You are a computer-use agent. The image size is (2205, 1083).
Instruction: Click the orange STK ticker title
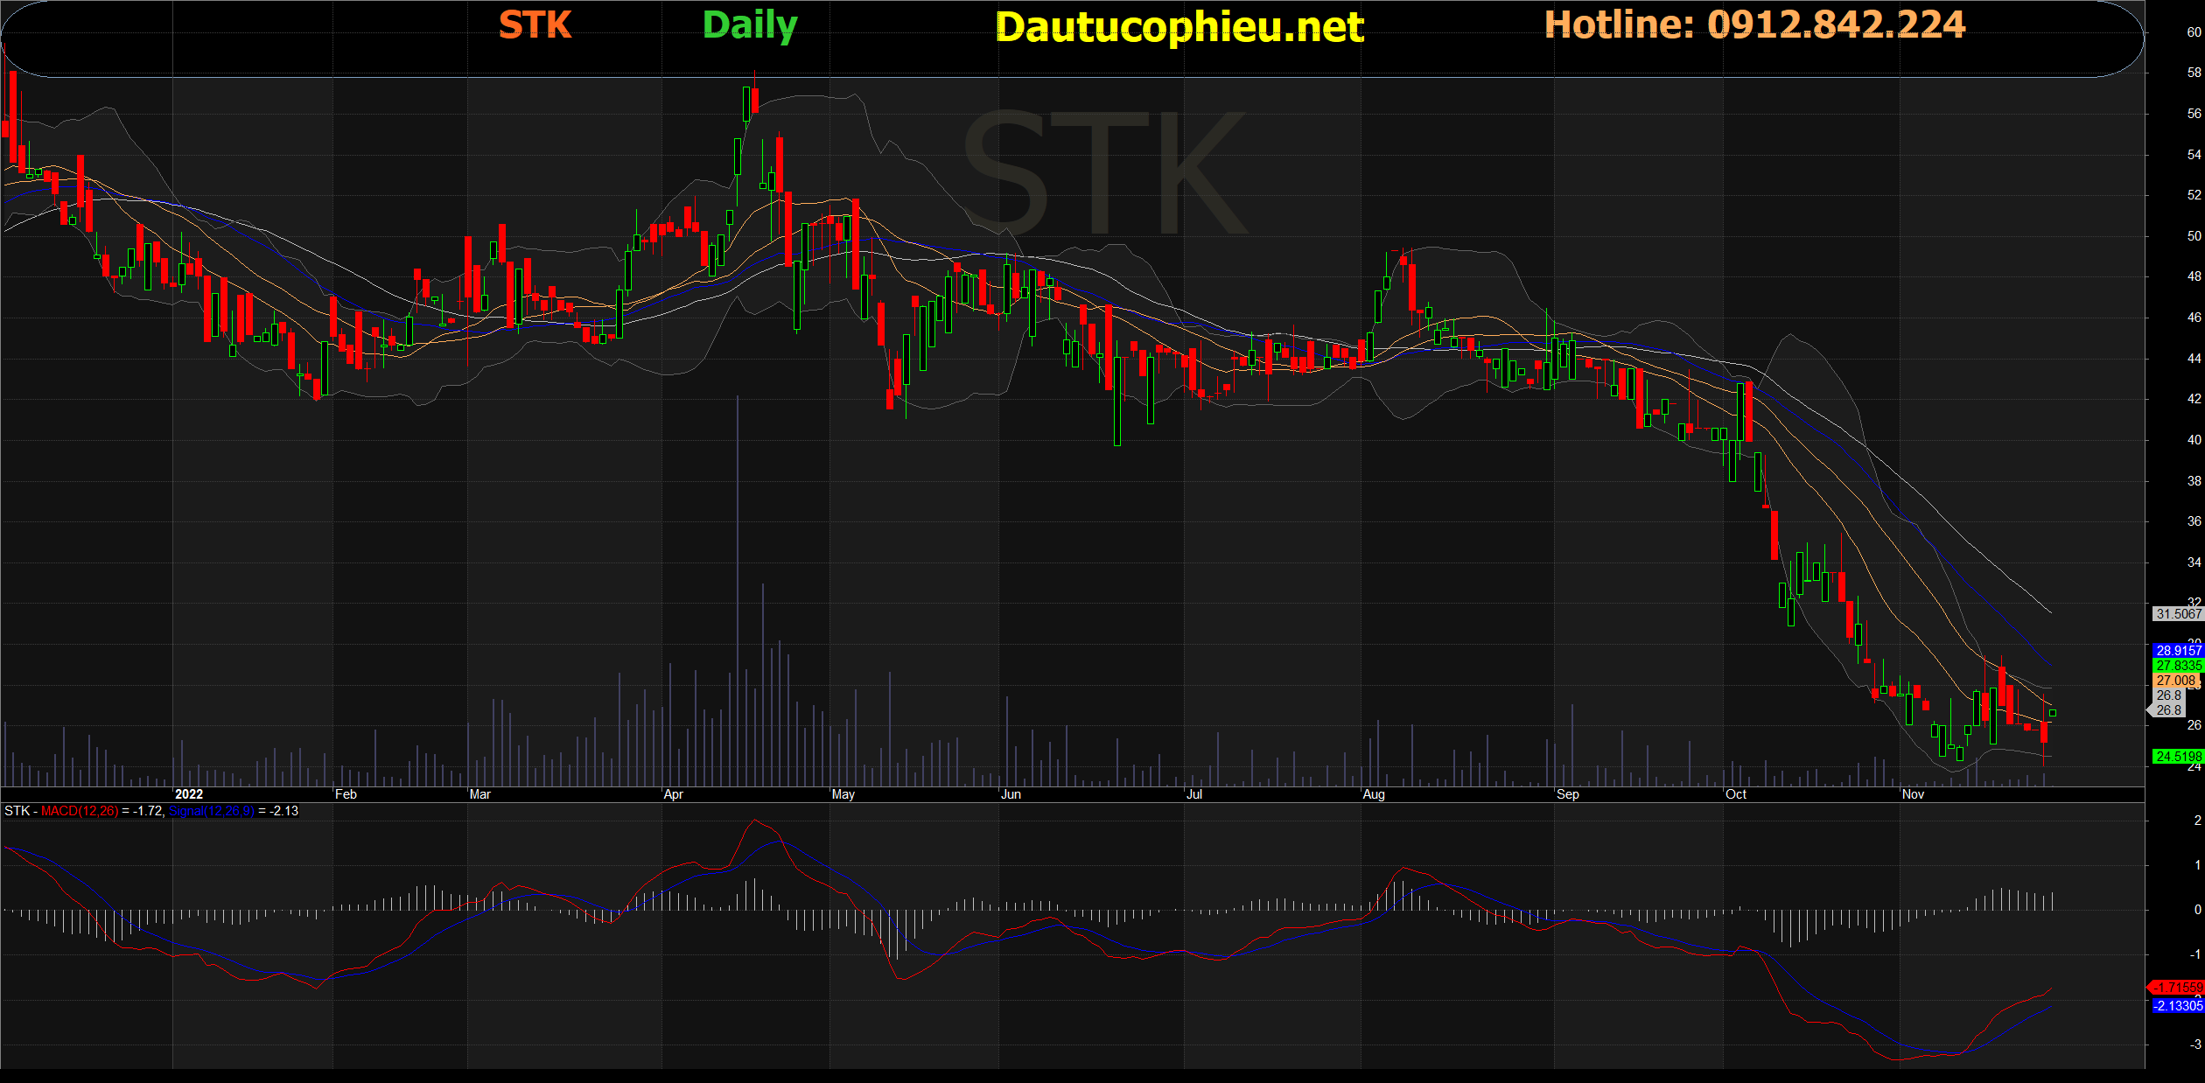coord(535,25)
